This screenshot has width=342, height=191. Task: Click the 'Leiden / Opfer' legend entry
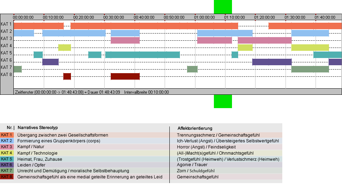[31, 165]
